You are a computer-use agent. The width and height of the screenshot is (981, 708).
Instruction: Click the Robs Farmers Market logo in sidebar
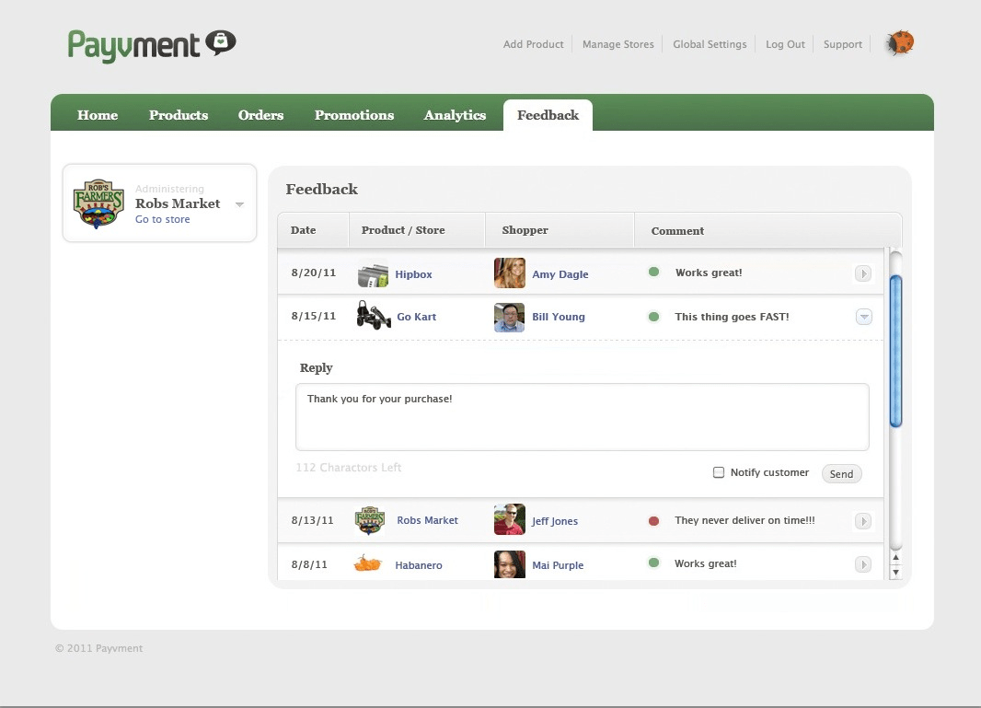pyautogui.click(x=98, y=203)
